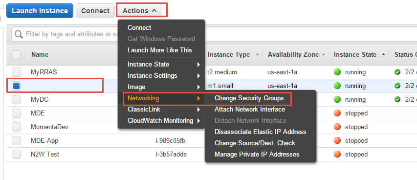Click the MyDC instance name
The height and width of the screenshot is (180, 417).
tap(40, 100)
